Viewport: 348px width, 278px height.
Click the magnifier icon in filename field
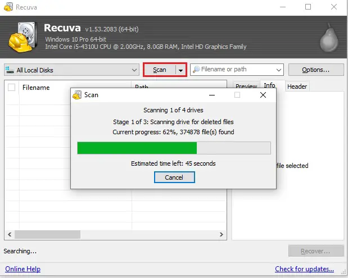196,70
